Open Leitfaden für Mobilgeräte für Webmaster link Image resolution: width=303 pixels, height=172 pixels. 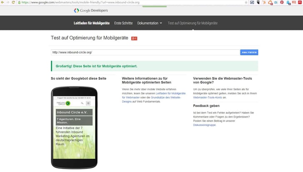pyautogui.click(x=154, y=96)
